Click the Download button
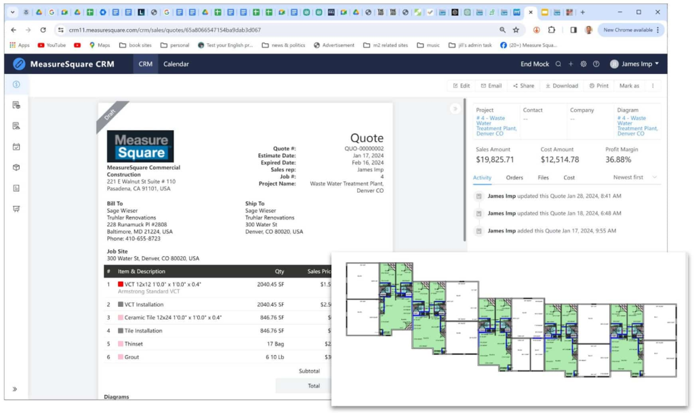The width and height of the screenshot is (694, 414). click(x=562, y=86)
